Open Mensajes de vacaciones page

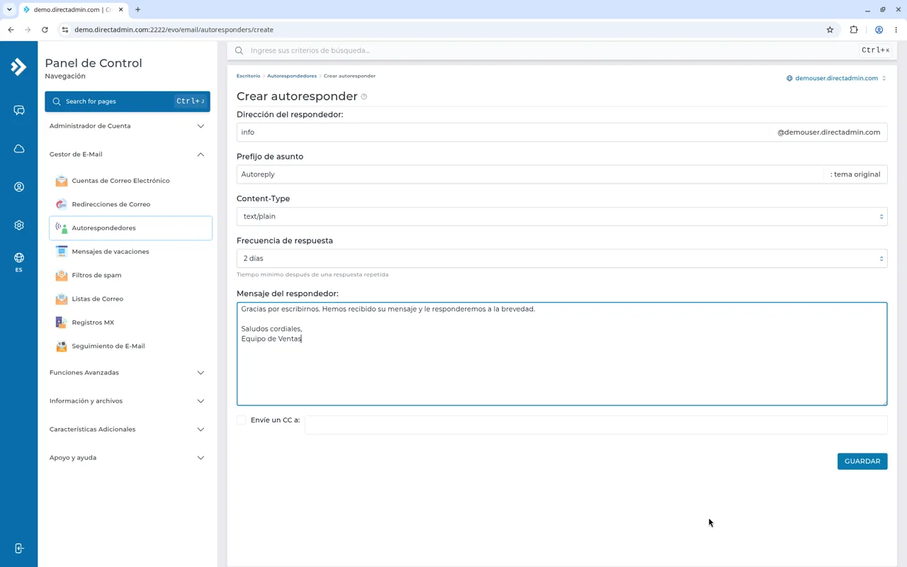[x=130, y=252]
